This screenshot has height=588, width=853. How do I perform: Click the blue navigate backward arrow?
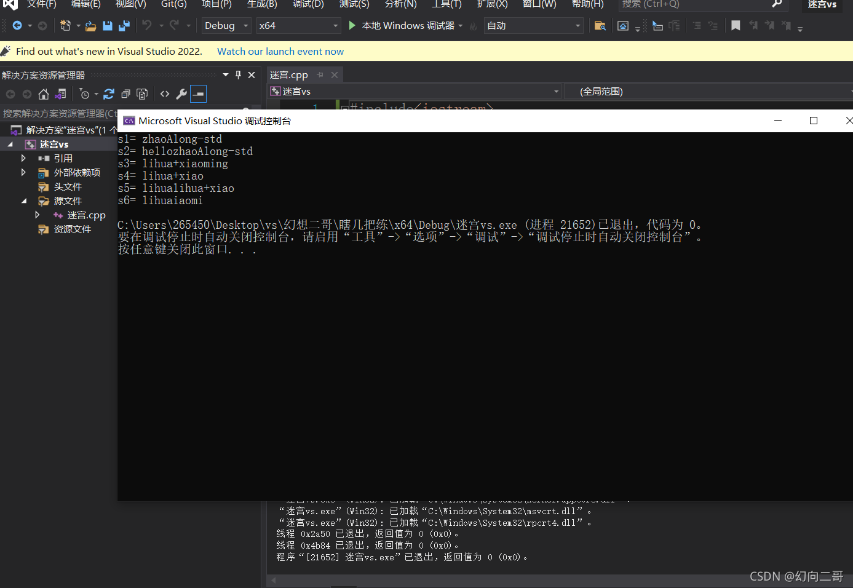(x=17, y=26)
